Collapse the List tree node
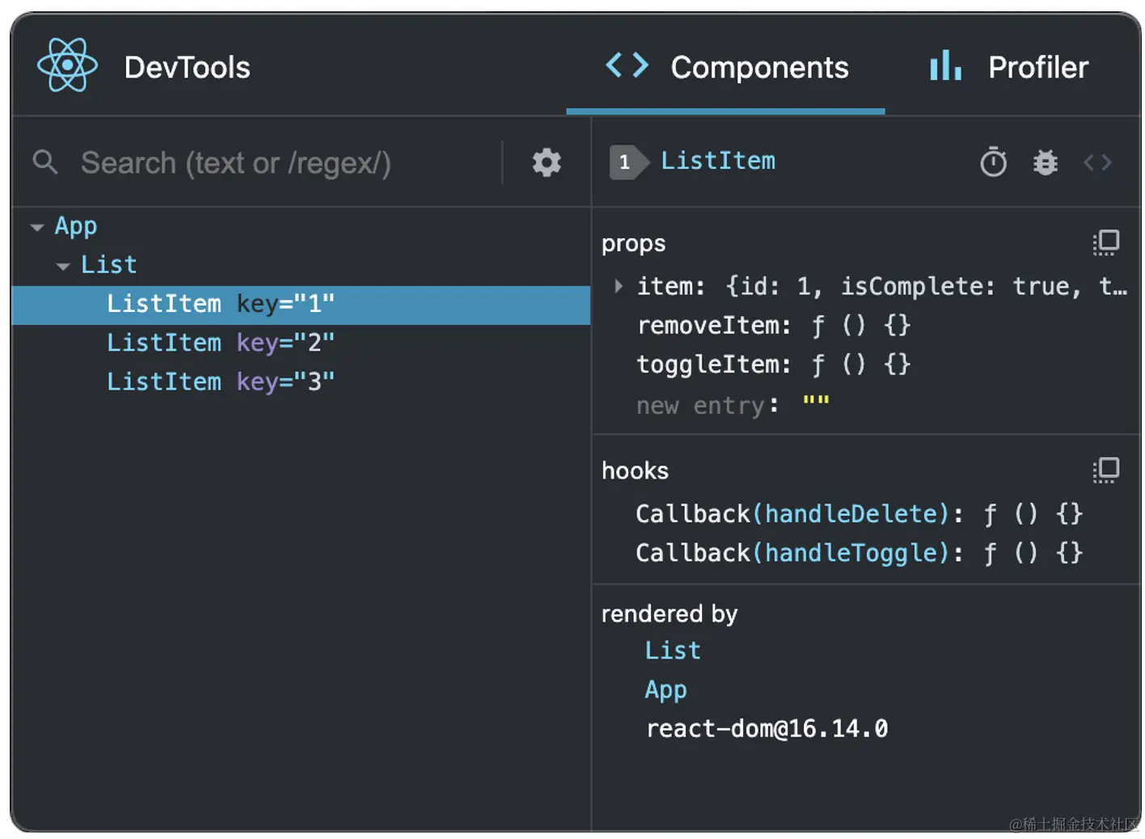 [63, 266]
